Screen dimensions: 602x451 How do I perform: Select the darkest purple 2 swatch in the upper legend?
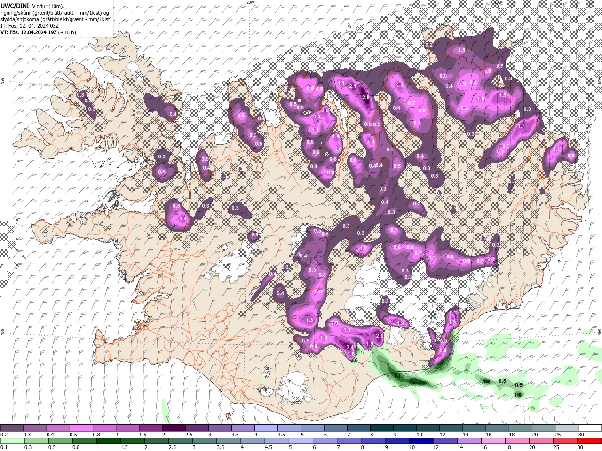pos(173,428)
